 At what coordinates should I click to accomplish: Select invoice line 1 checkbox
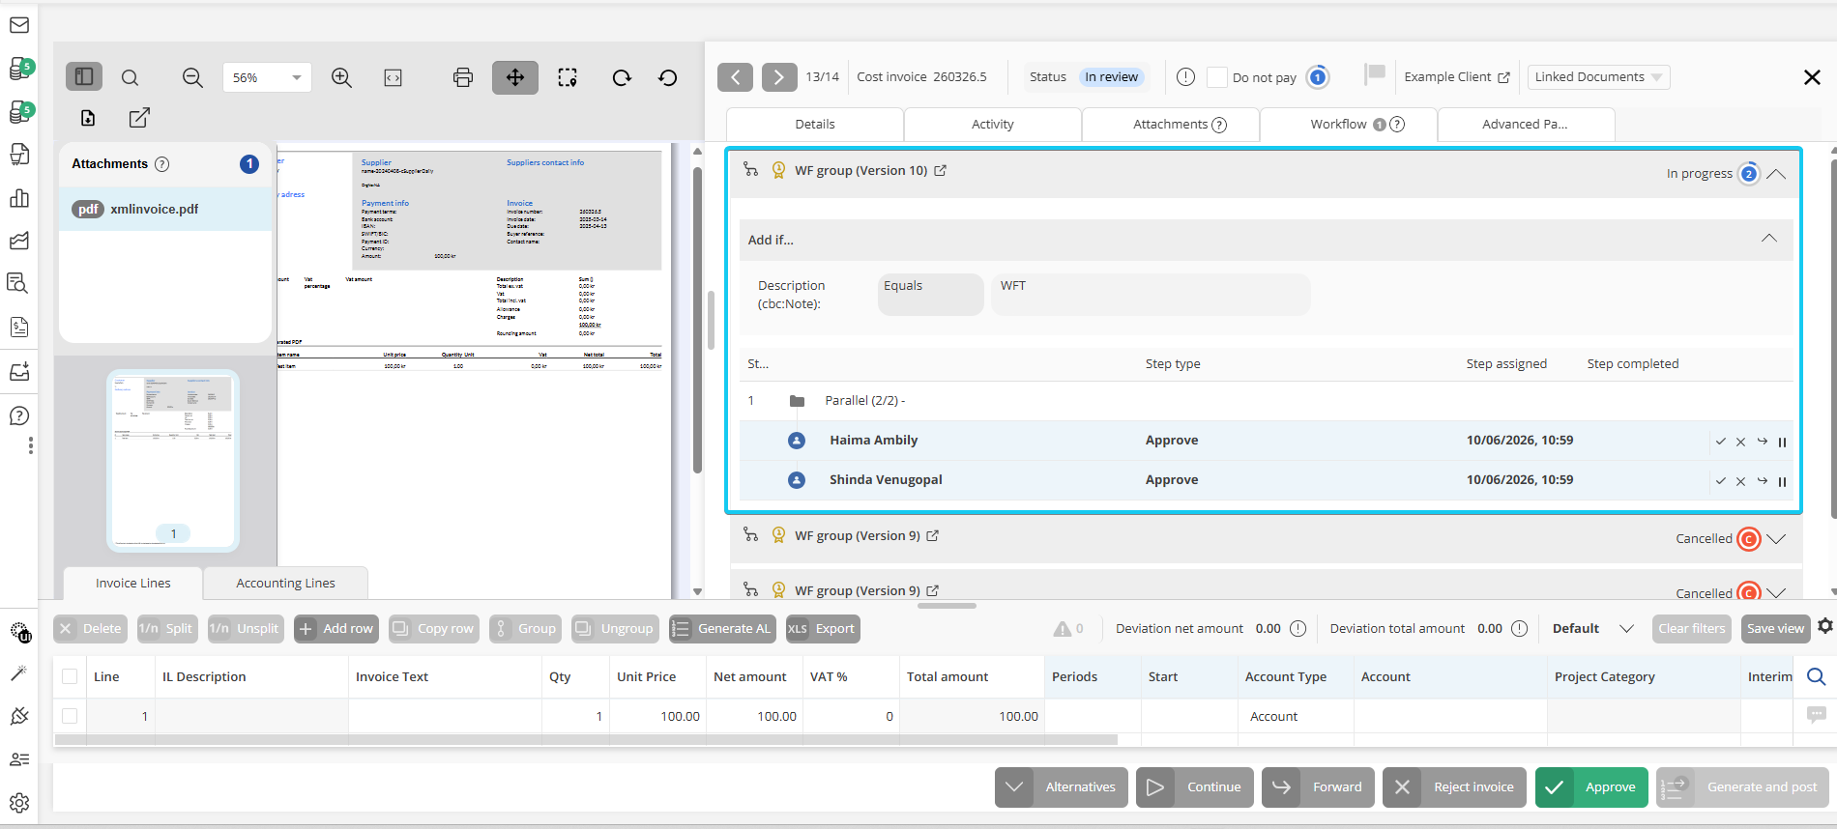[70, 716]
